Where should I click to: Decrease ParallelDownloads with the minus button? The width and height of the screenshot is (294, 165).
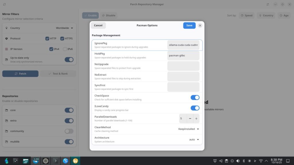click(190, 118)
